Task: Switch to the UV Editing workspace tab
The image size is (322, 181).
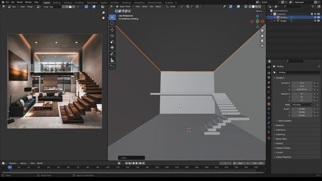Action: coord(79,3)
